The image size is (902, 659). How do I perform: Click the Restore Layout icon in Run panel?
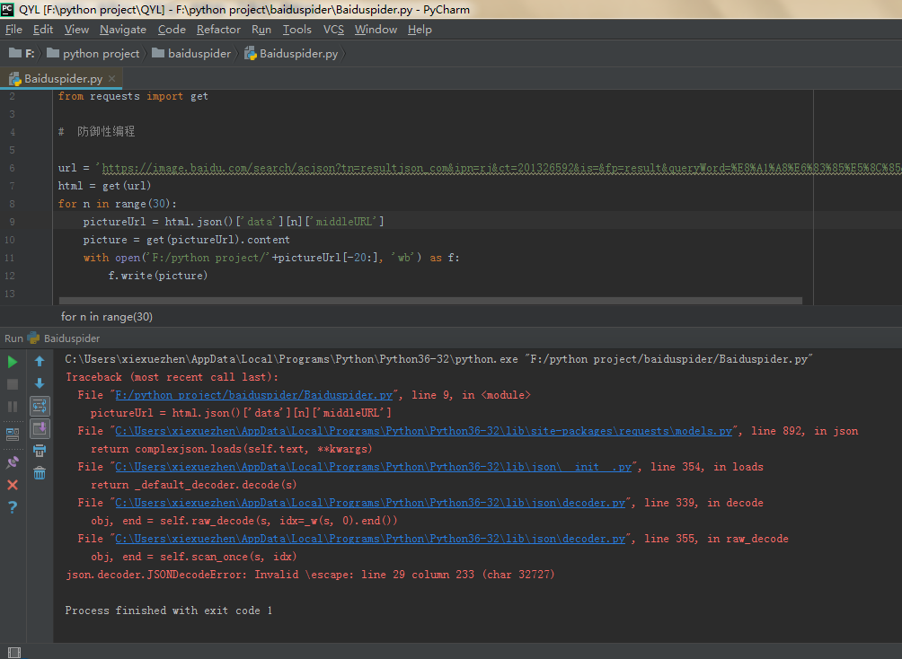click(x=13, y=434)
